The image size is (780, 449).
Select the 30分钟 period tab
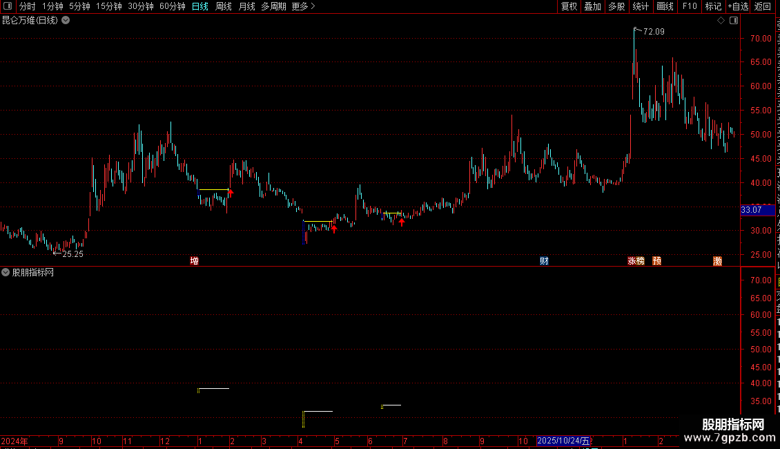pos(141,6)
